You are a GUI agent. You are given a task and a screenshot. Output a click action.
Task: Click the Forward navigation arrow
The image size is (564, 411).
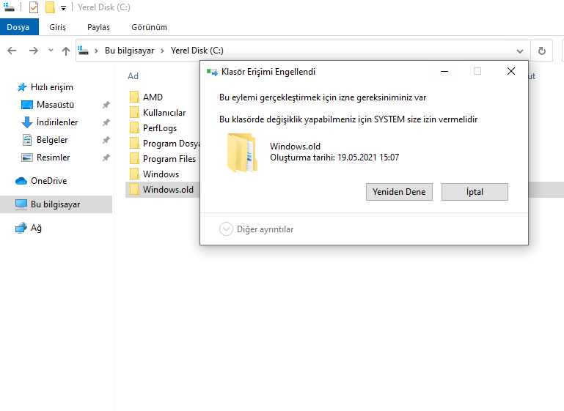pyautogui.click(x=34, y=51)
